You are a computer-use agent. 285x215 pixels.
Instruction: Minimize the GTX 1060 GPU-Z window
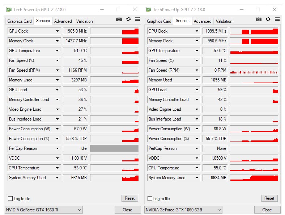242,9
